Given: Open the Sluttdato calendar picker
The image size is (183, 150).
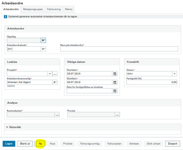Looking at the screenshot, I should tap(115, 82).
